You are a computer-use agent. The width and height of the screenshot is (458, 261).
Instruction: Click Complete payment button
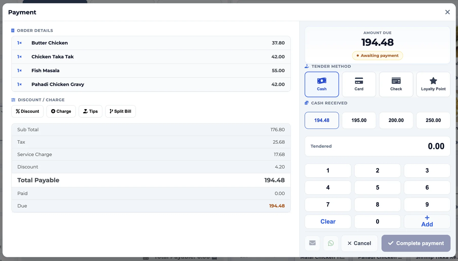(416, 243)
